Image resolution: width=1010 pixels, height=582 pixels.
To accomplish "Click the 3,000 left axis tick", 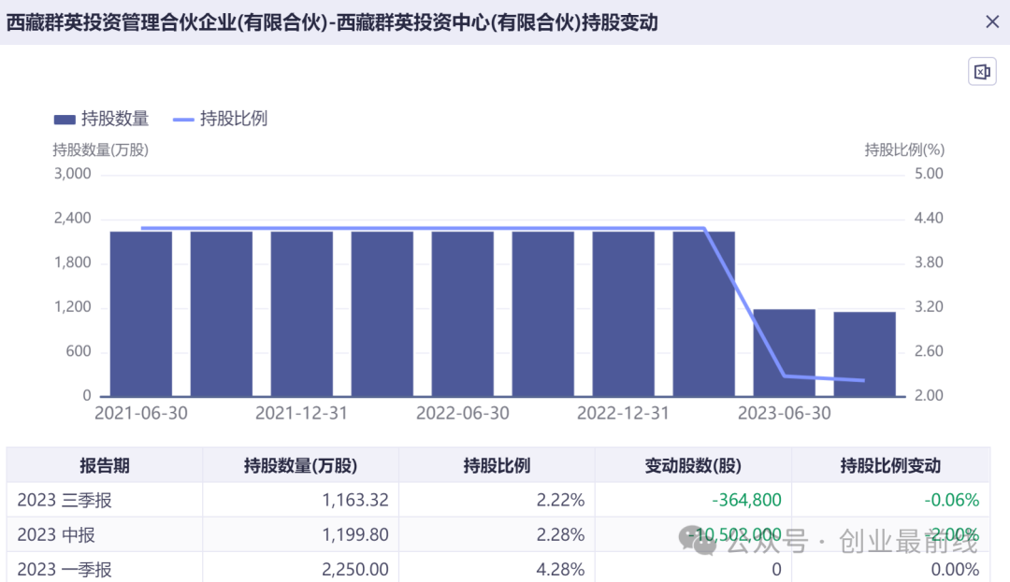I will coord(73,174).
